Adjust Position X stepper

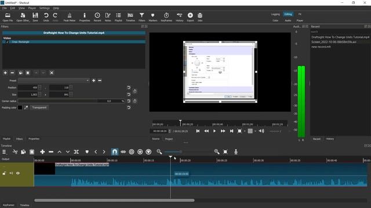click(x=40, y=88)
